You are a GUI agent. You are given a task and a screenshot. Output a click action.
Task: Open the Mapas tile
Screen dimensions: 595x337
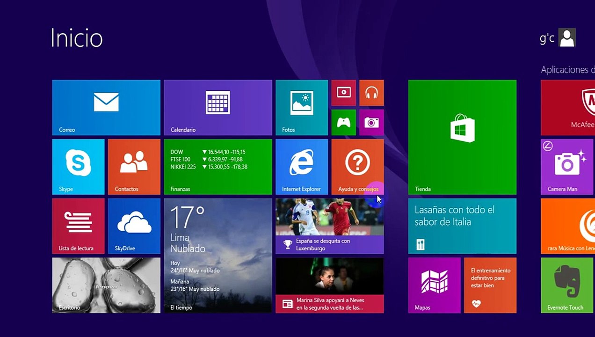(x=434, y=286)
